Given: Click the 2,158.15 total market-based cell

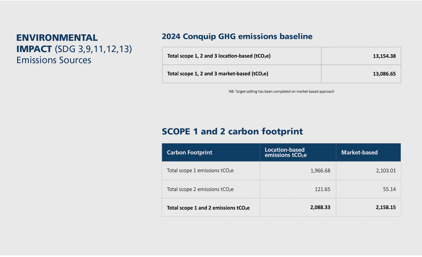Looking at the screenshot, I should click(x=386, y=207).
